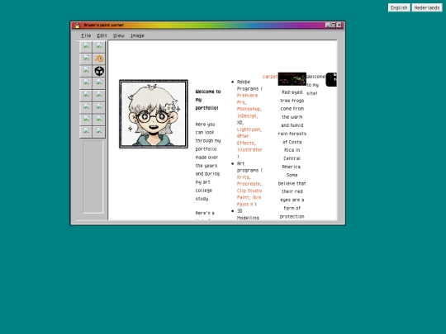Switch site language to English
The width and height of the screenshot is (446, 334).
coord(399,7)
